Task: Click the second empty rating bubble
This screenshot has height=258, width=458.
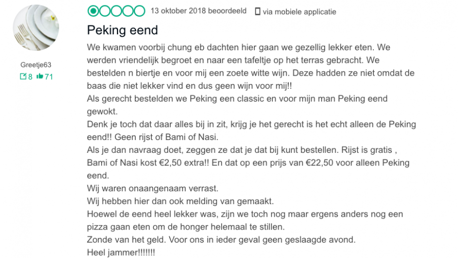Action: [x=105, y=11]
